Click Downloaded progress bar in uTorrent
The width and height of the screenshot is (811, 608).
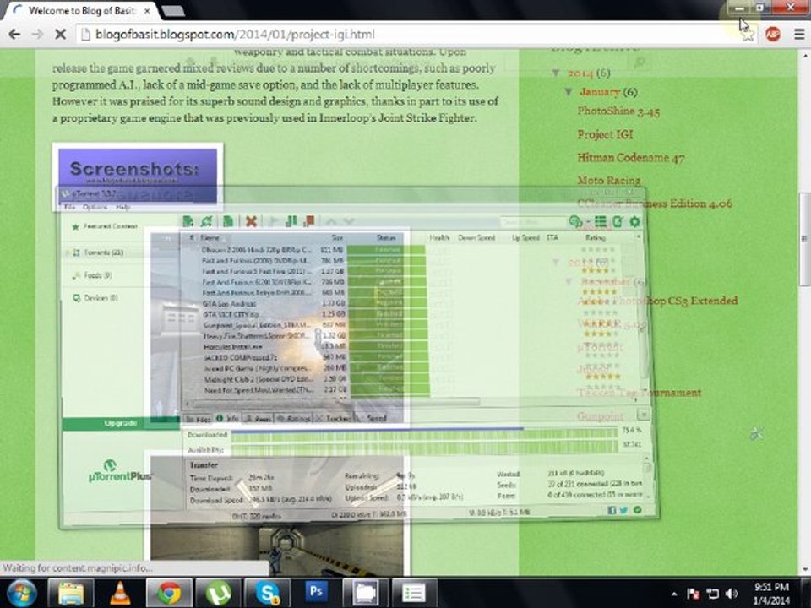pos(424,435)
